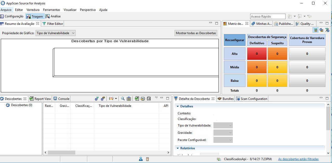Open the Gravidade dropdown
Viewport: 332px width, 163px height.
click(x=223, y=133)
